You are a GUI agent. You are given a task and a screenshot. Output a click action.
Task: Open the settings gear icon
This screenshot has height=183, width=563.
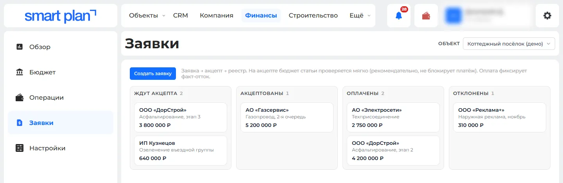pyautogui.click(x=547, y=16)
